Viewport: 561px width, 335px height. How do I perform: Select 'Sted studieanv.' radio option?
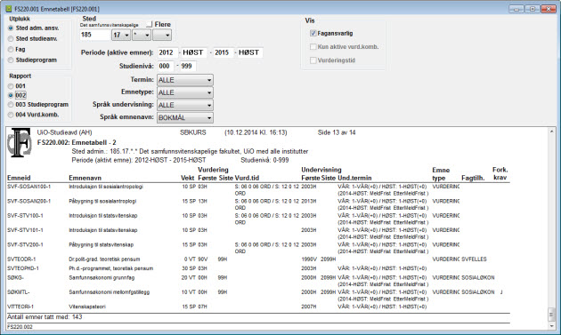(11, 38)
